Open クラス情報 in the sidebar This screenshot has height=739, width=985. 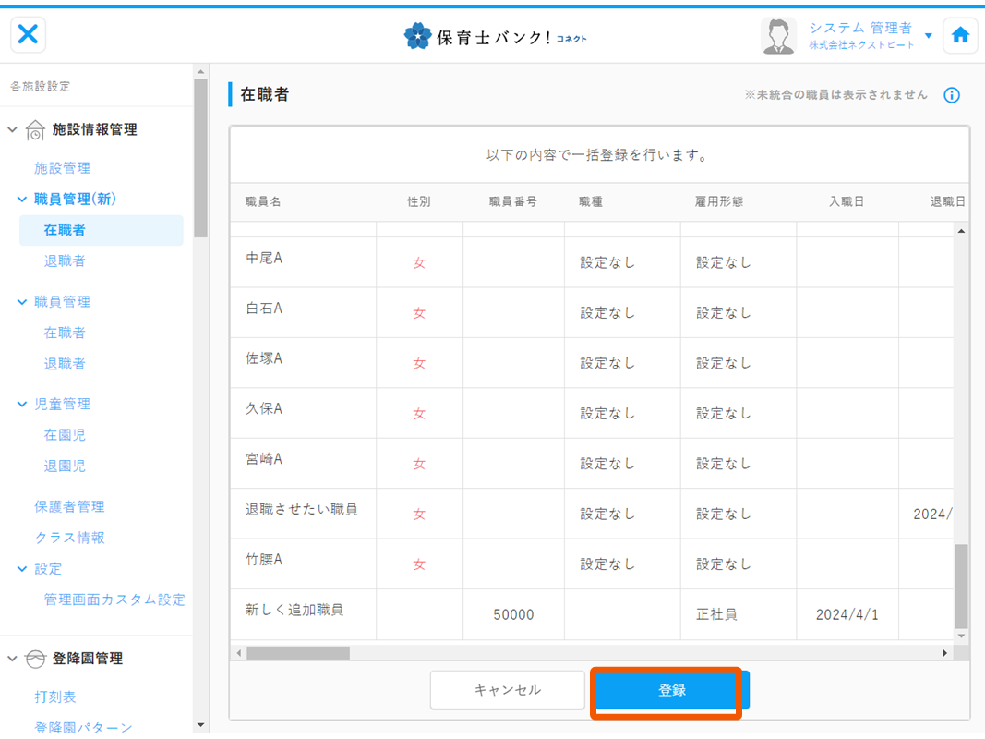(69, 538)
